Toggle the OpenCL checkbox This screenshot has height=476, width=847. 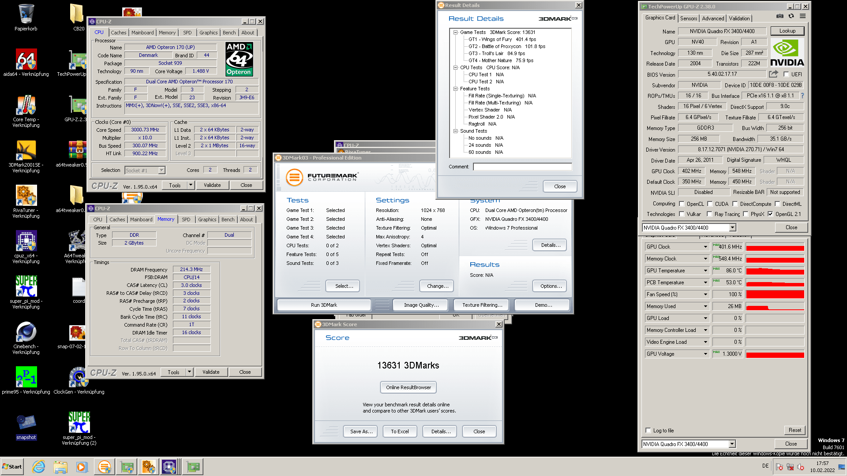click(682, 204)
